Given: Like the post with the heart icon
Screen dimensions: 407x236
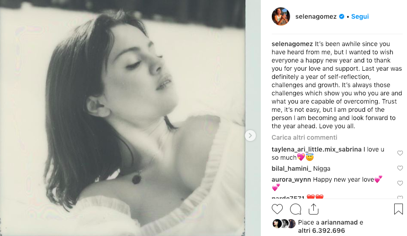Looking at the screenshot, I should (277, 209).
